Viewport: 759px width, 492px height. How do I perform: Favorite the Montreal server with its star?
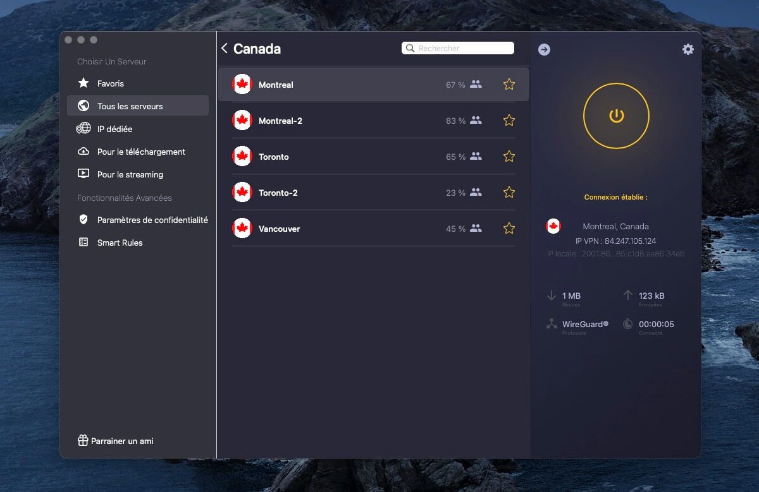point(509,83)
